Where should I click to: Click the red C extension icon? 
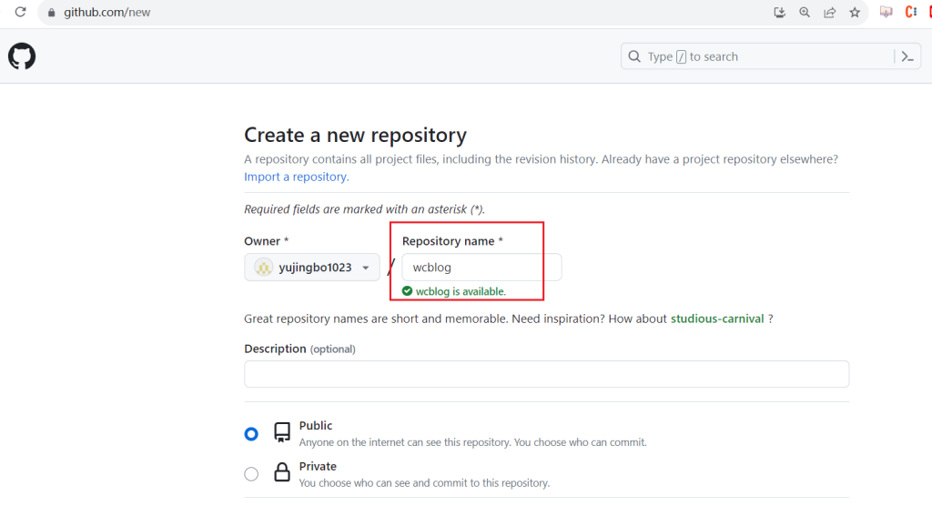[x=910, y=12]
